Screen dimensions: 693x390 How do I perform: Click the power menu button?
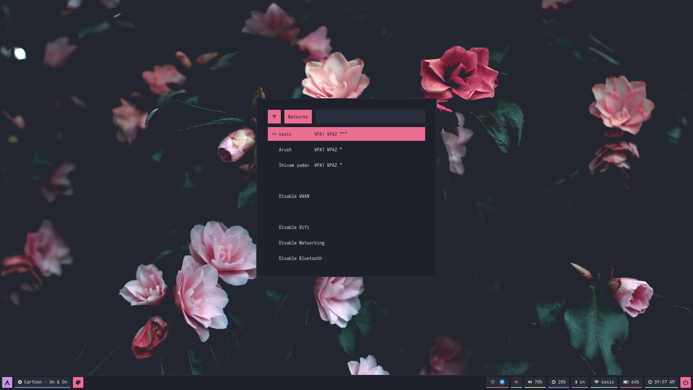685,382
